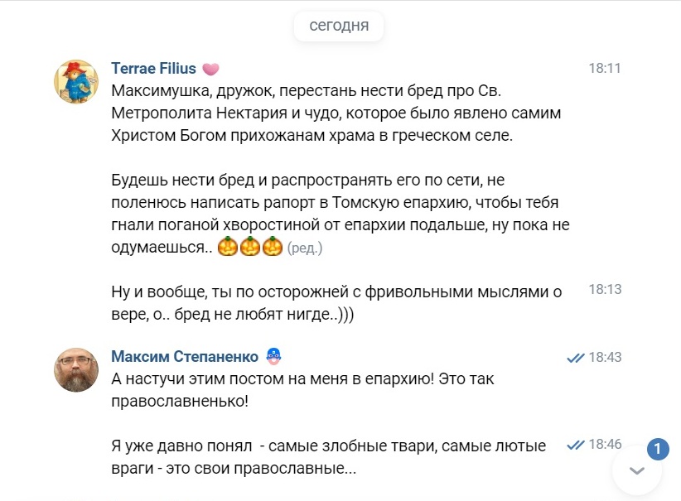The width and height of the screenshot is (681, 501).
Task: Click the first pumpkin emoji in the message
Action: tap(228, 247)
